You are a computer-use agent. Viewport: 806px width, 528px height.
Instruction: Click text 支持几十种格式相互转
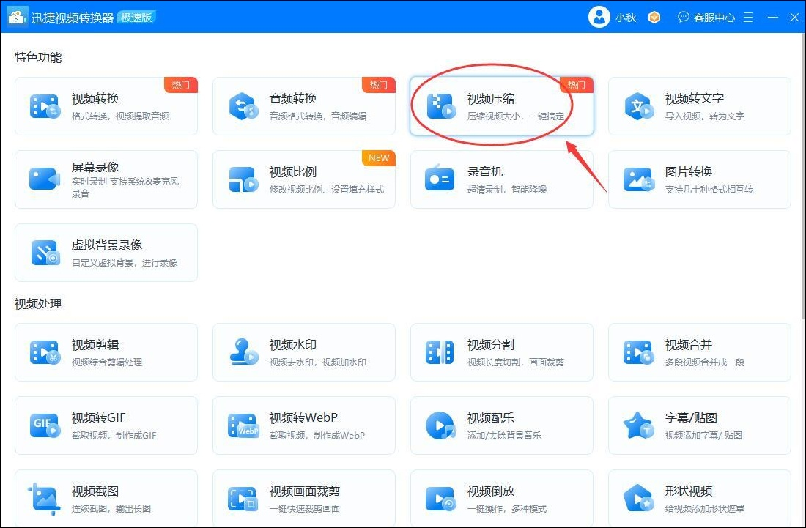coord(709,190)
